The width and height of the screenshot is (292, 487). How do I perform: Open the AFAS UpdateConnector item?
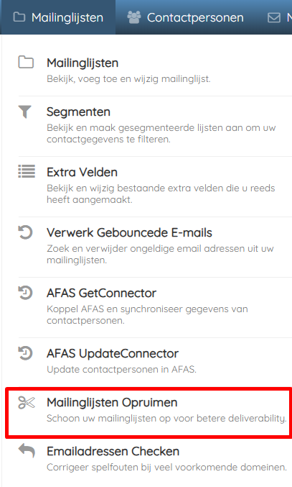[155, 362]
